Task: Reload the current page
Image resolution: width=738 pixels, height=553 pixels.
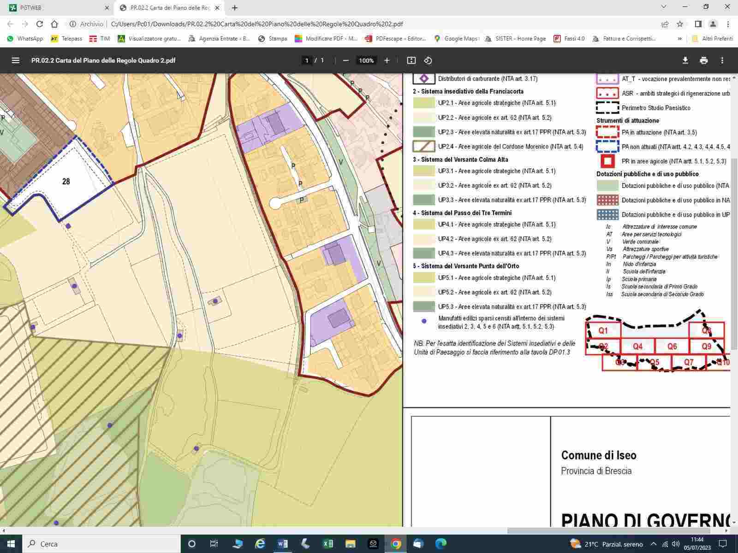Action: click(40, 24)
